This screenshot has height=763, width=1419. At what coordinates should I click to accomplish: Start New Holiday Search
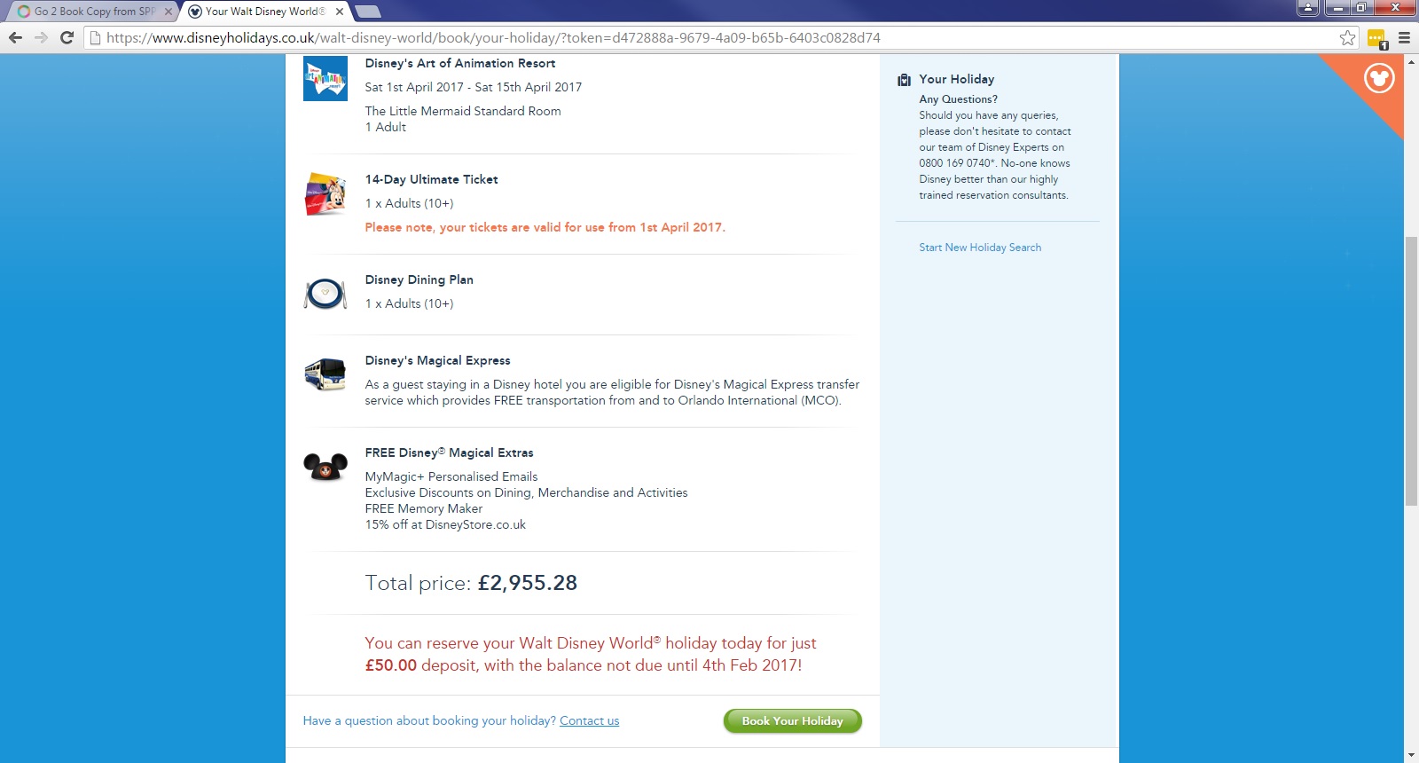click(x=980, y=248)
